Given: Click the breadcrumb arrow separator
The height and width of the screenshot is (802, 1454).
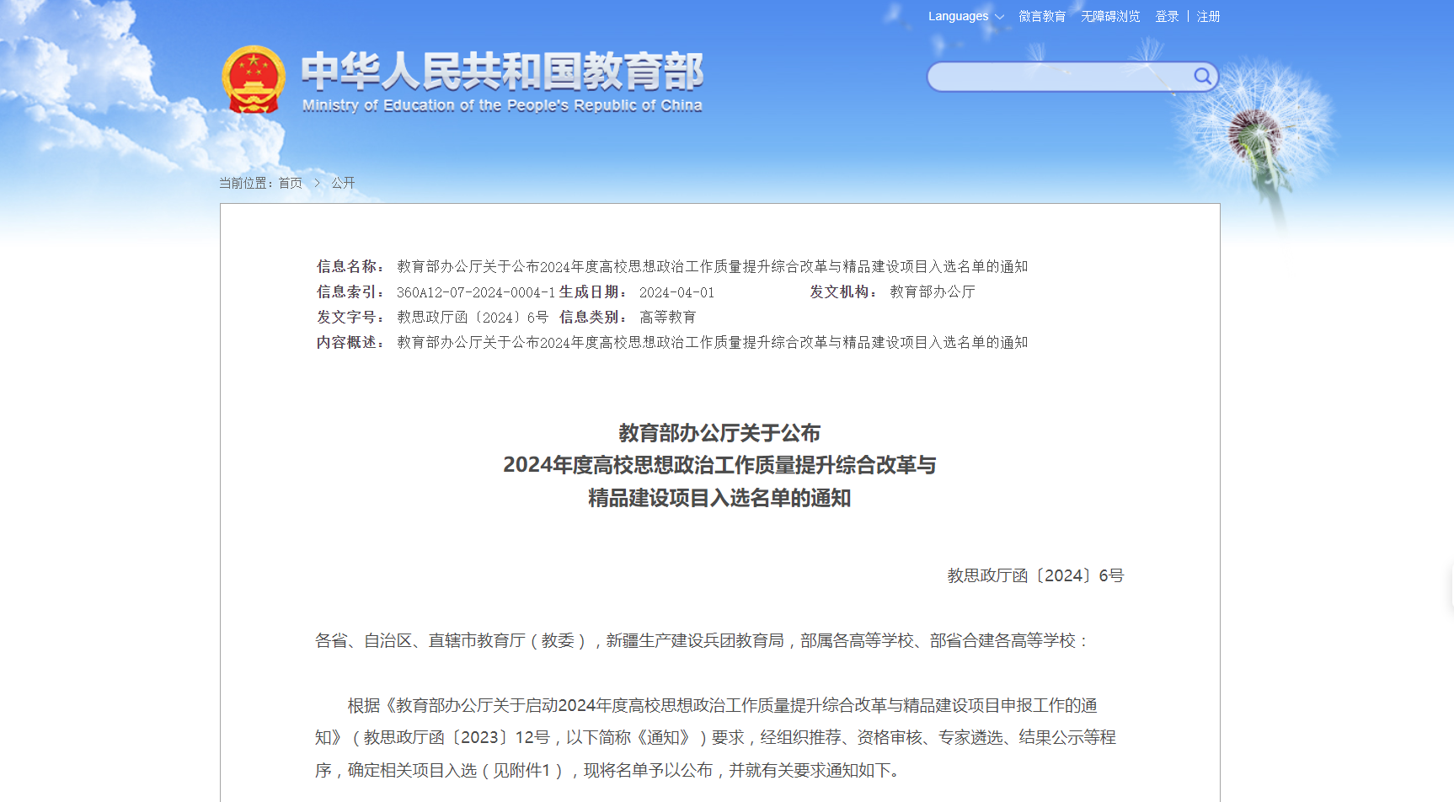Looking at the screenshot, I should pyautogui.click(x=317, y=183).
